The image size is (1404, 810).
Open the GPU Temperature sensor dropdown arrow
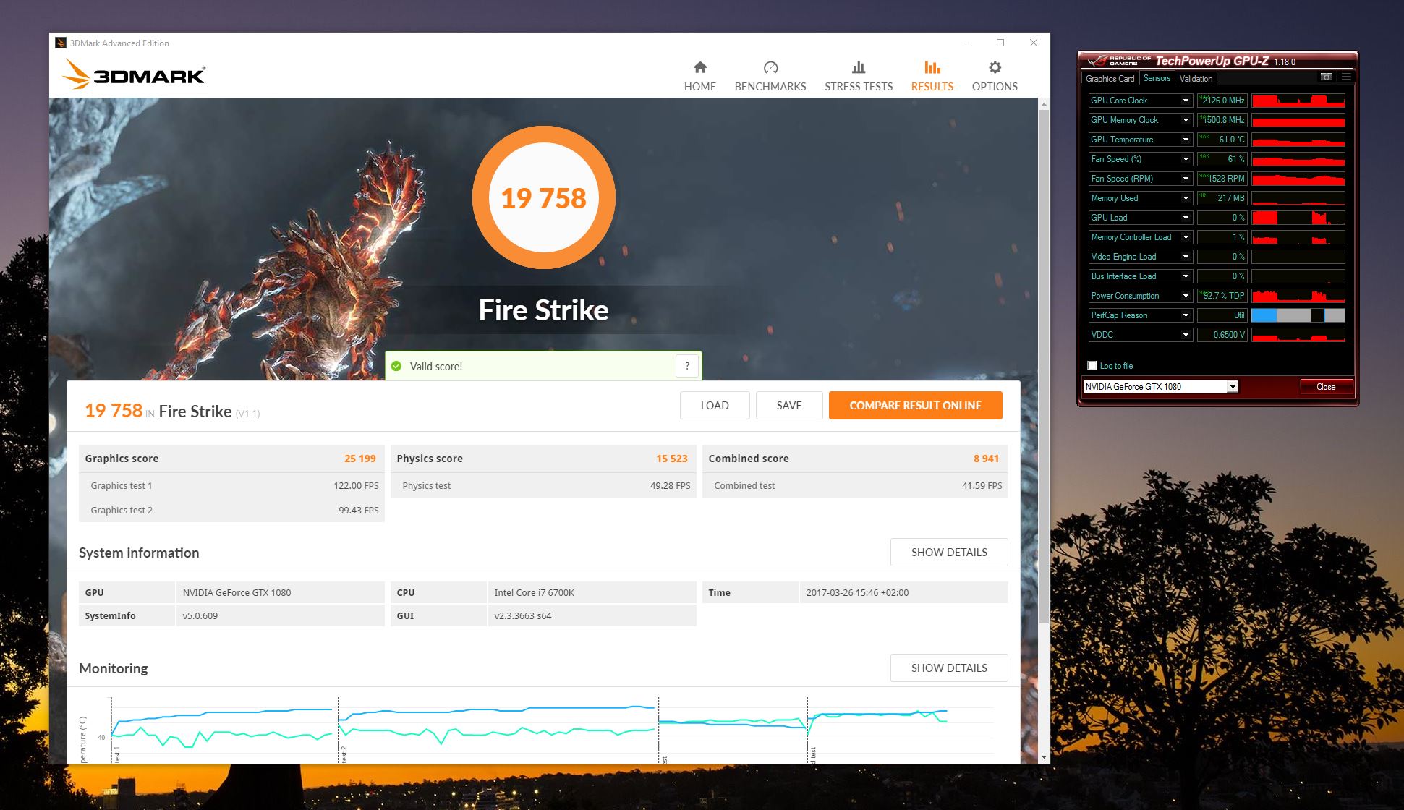[1186, 140]
